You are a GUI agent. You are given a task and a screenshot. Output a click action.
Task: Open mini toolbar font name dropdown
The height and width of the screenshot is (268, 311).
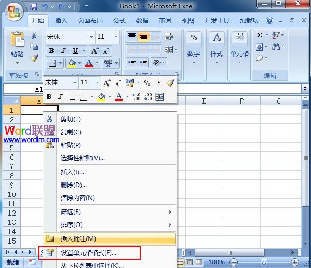pos(75,82)
